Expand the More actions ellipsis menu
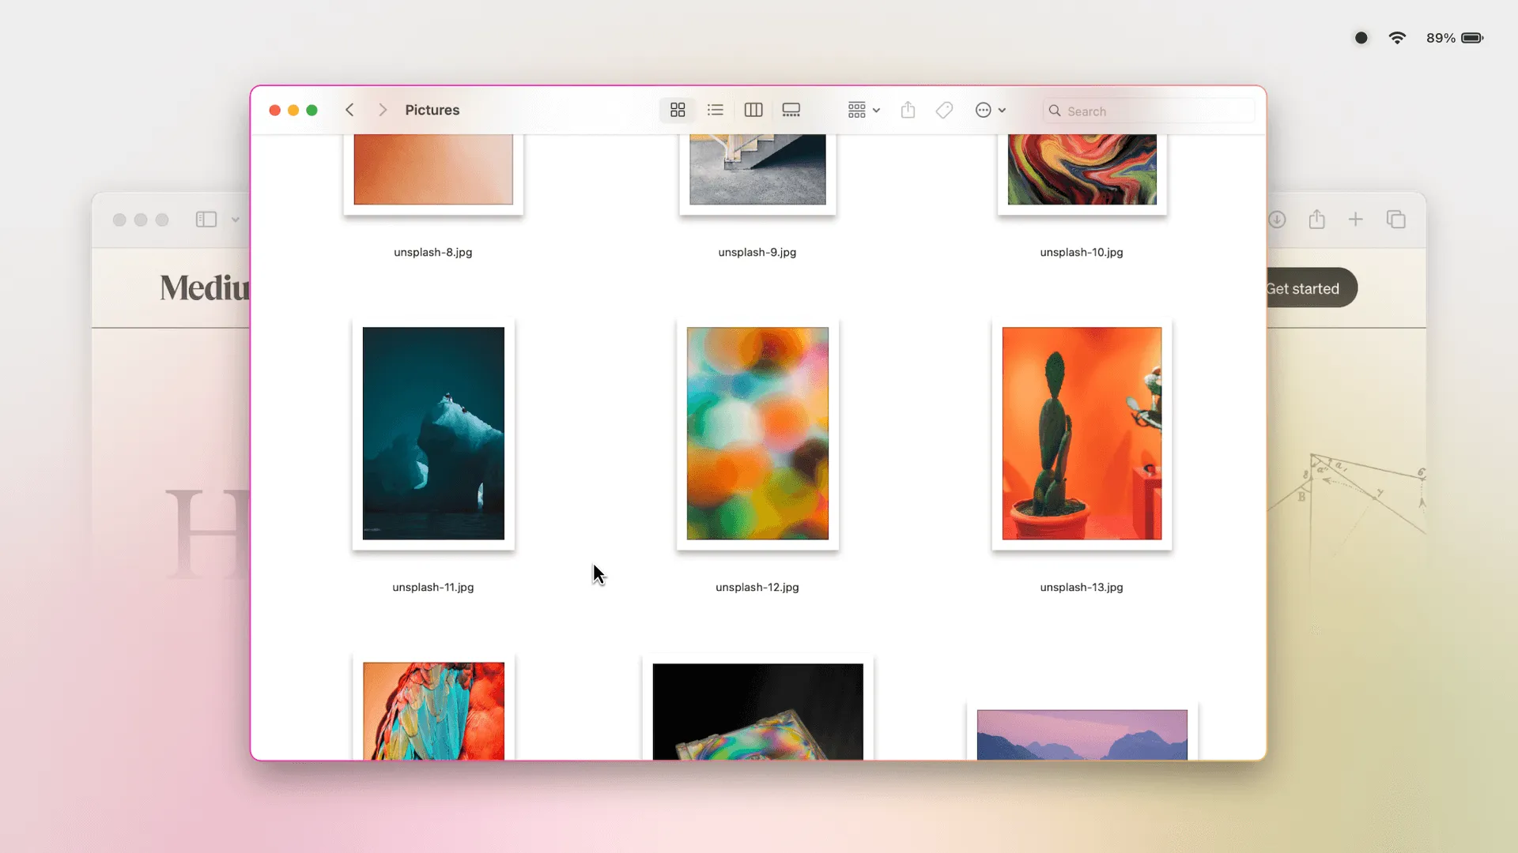This screenshot has height=853, width=1518. [990, 110]
